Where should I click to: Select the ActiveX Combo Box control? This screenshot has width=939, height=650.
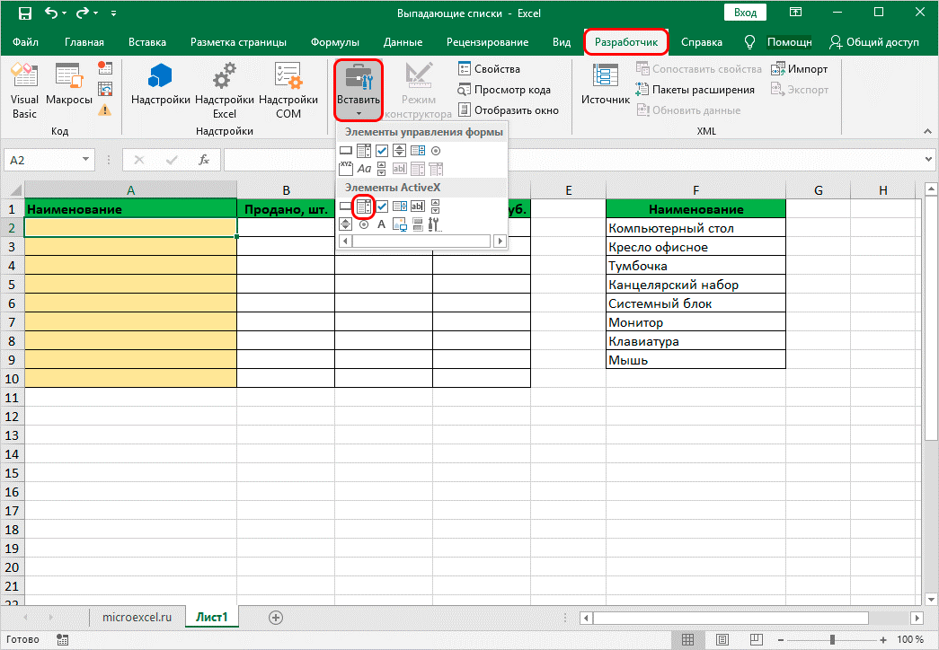point(363,206)
